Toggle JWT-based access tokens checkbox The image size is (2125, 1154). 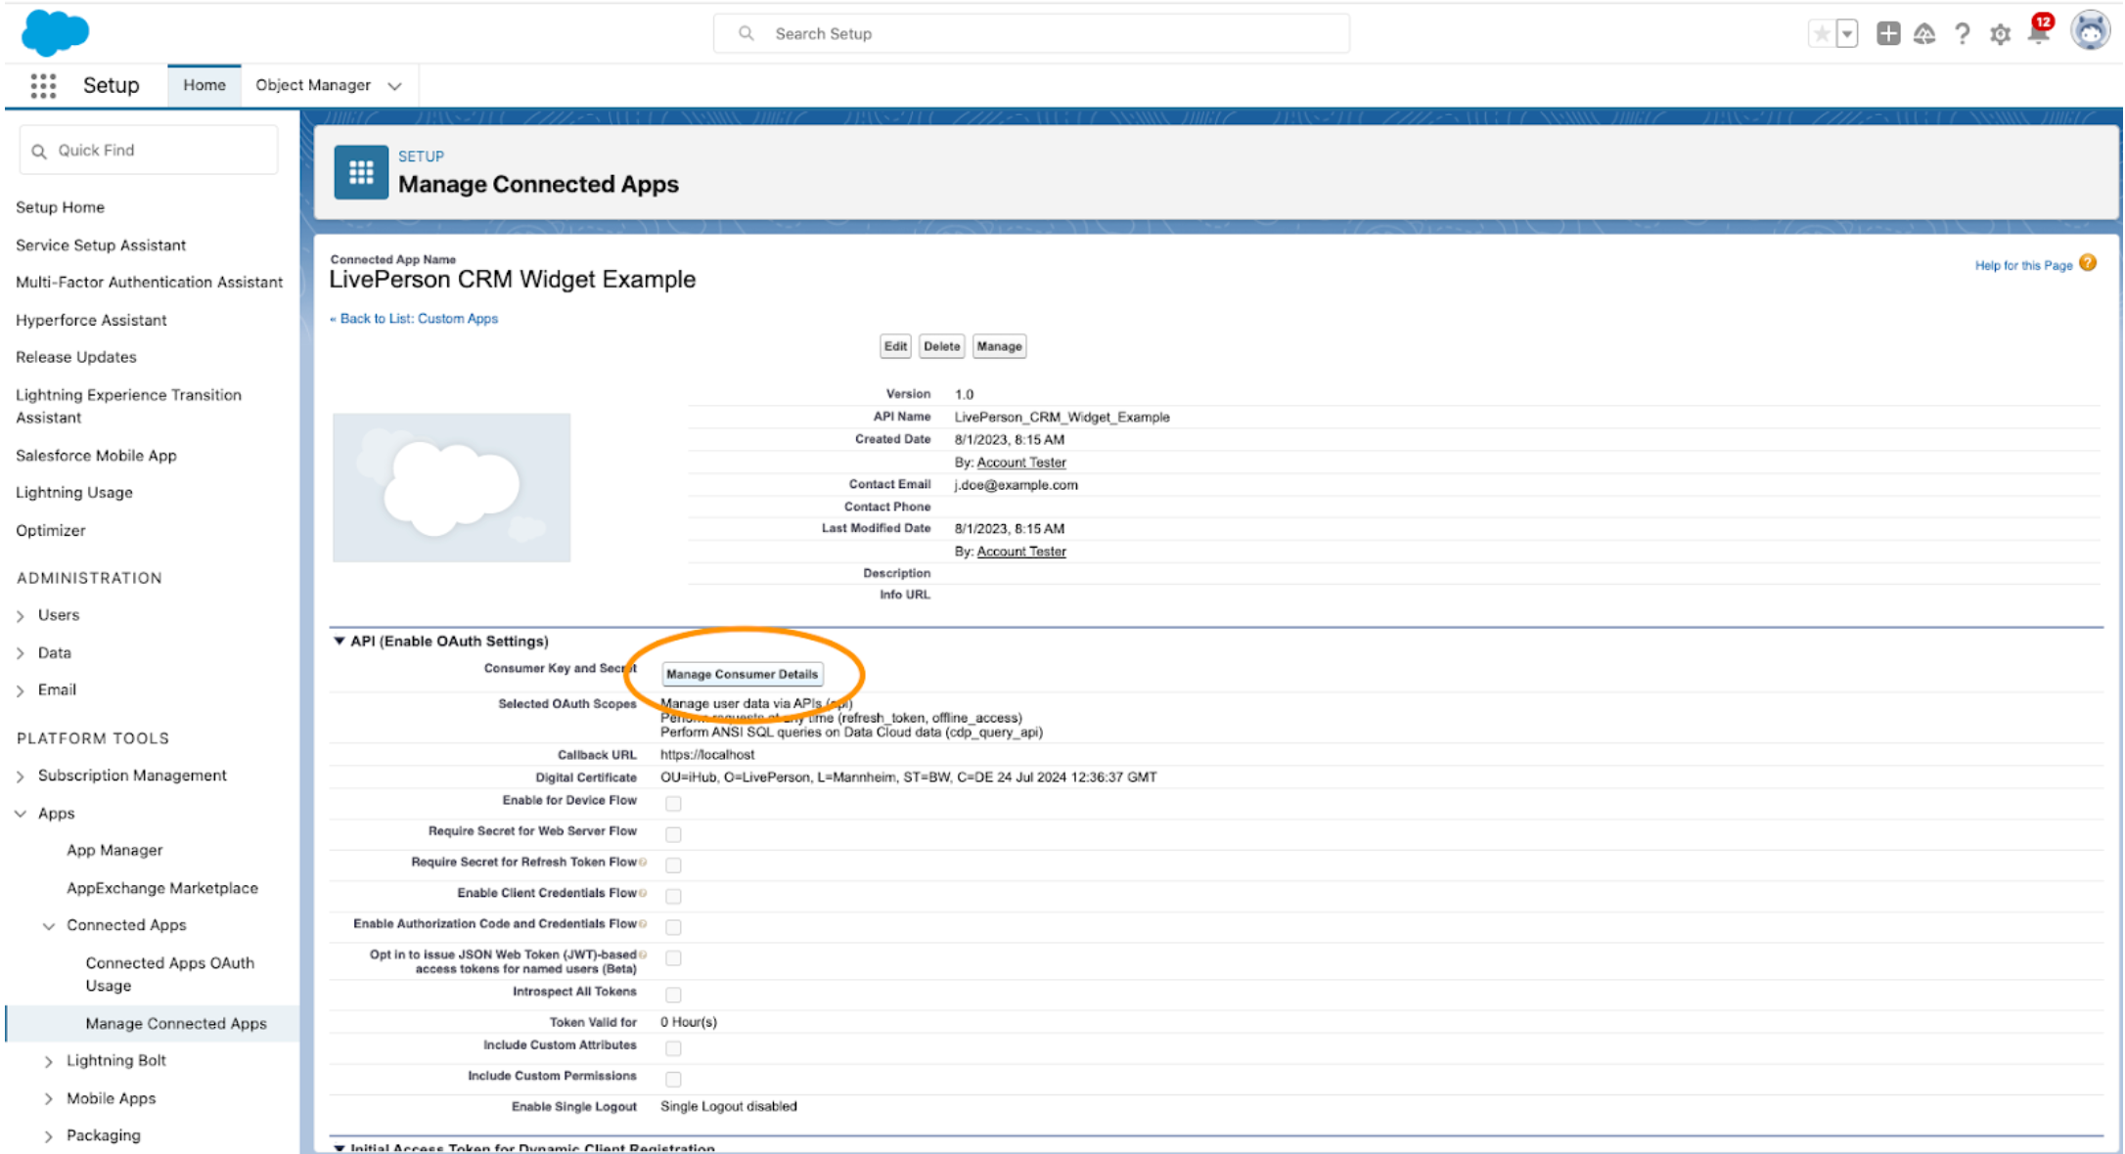tap(673, 958)
